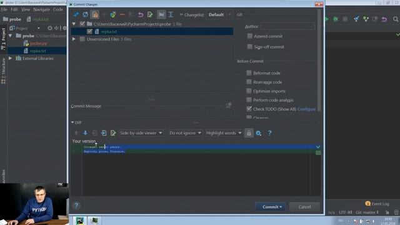Click the Refresh changes icon

[x=86, y=14]
